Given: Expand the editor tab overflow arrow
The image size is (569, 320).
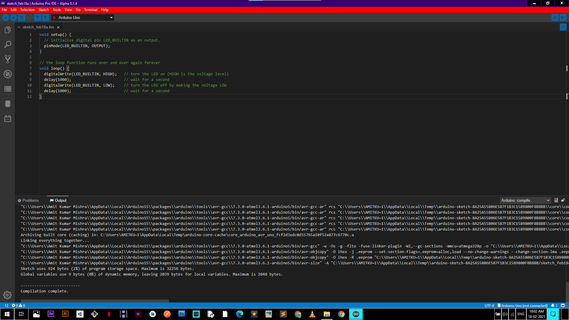Looking at the screenshot, I should tap(563, 27).
